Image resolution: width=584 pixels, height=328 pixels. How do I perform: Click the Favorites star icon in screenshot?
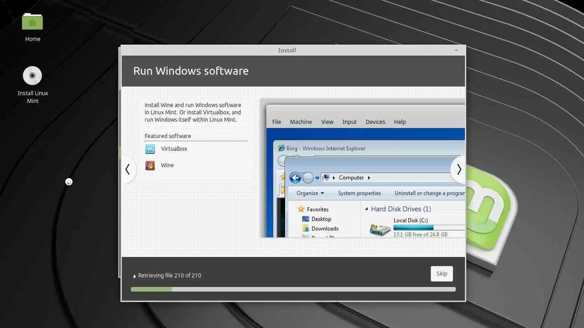pyautogui.click(x=301, y=209)
